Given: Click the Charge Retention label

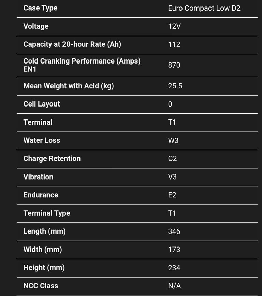Looking at the screenshot, I should pyautogui.click(x=52, y=159).
